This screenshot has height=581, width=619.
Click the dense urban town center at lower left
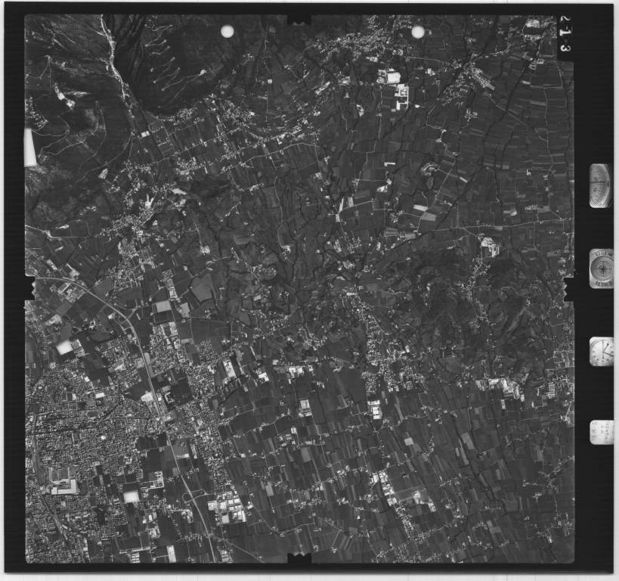(x=83, y=431)
